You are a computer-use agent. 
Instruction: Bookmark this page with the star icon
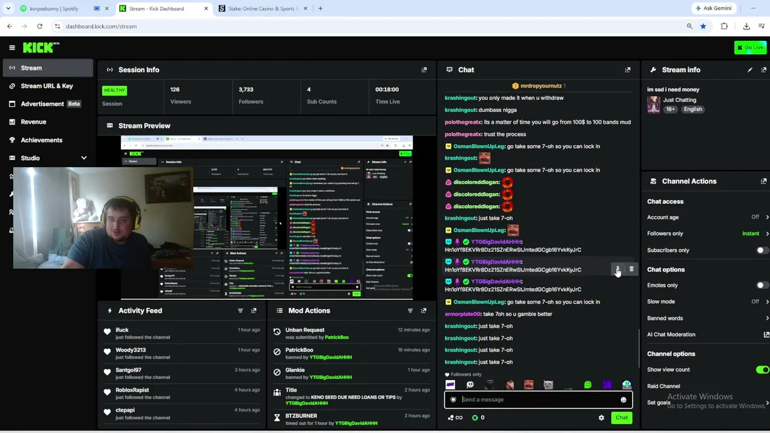pyautogui.click(x=703, y=26)
